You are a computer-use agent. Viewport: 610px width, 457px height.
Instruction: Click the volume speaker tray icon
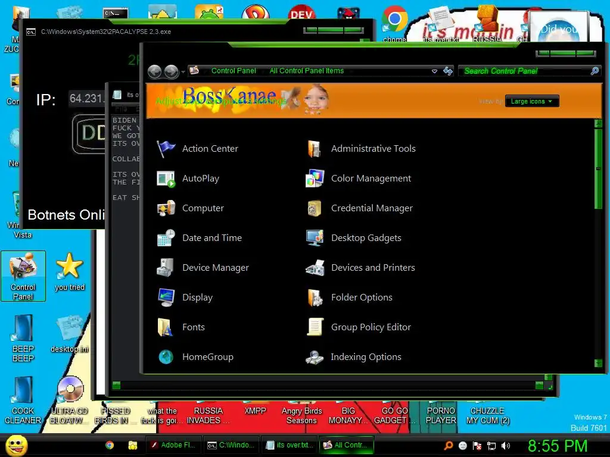tap(506, 446)
